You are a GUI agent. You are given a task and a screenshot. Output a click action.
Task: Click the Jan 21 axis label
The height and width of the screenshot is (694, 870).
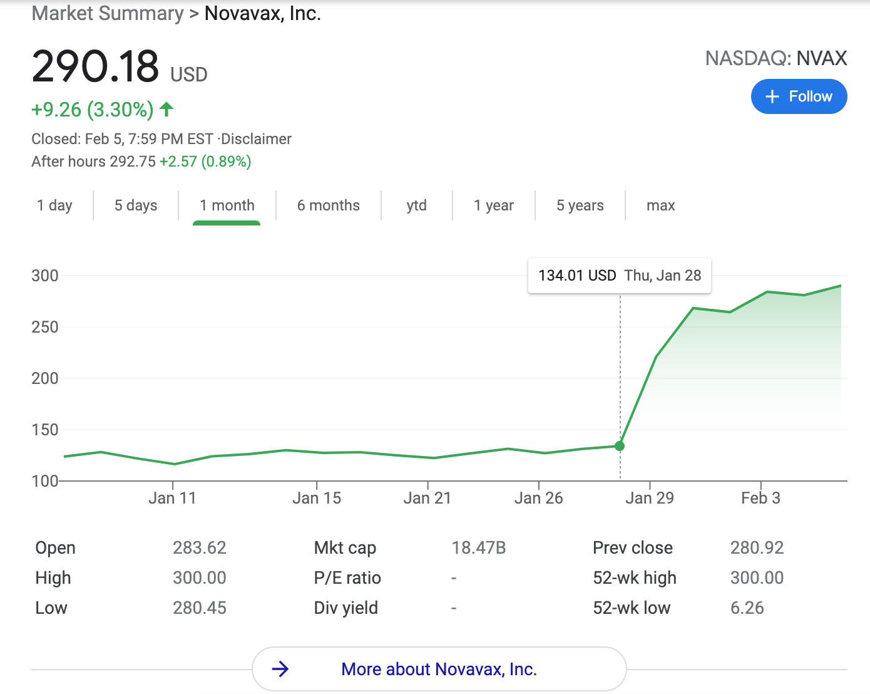[427, 498]
